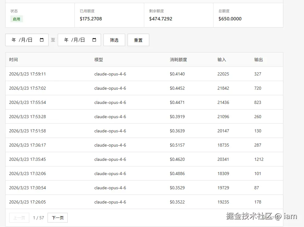Click the start date input field
Image resolution: width=304 pixels, height=227 pixels.
click(x=23, y=40)
